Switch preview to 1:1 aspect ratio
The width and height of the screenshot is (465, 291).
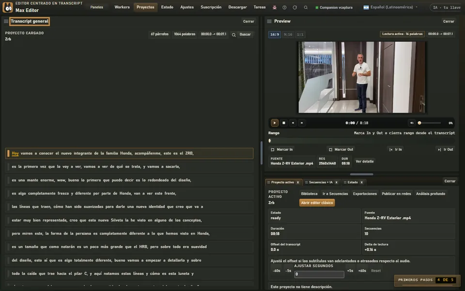[x=300, y=34]
